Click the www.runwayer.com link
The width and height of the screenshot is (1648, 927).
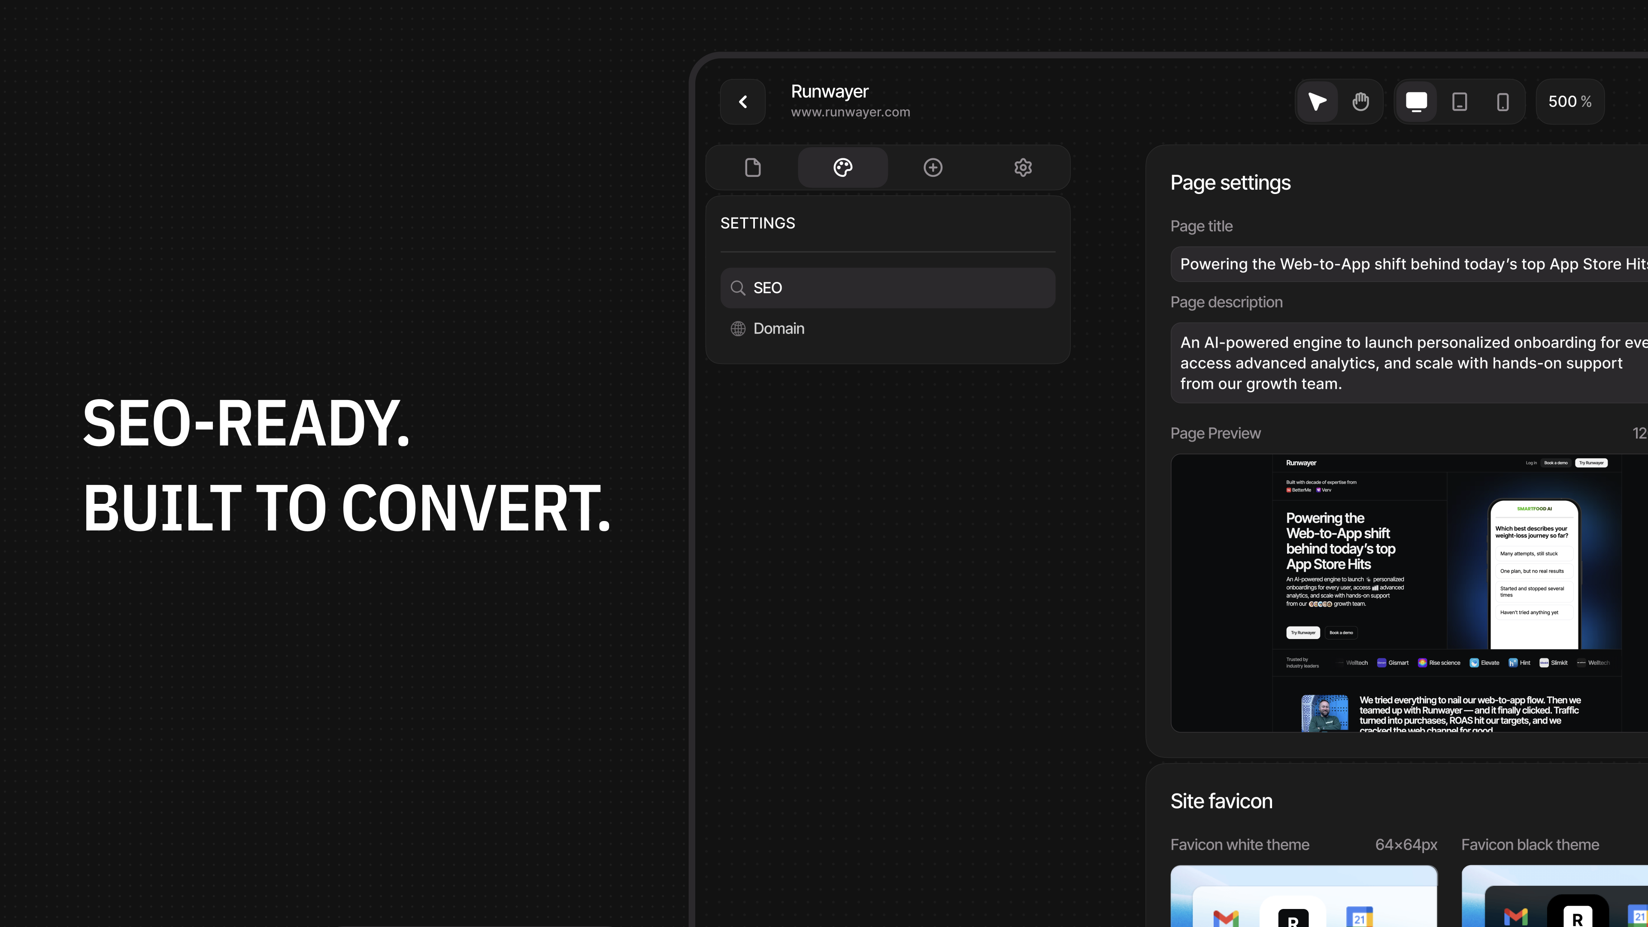tap(850, 111)
